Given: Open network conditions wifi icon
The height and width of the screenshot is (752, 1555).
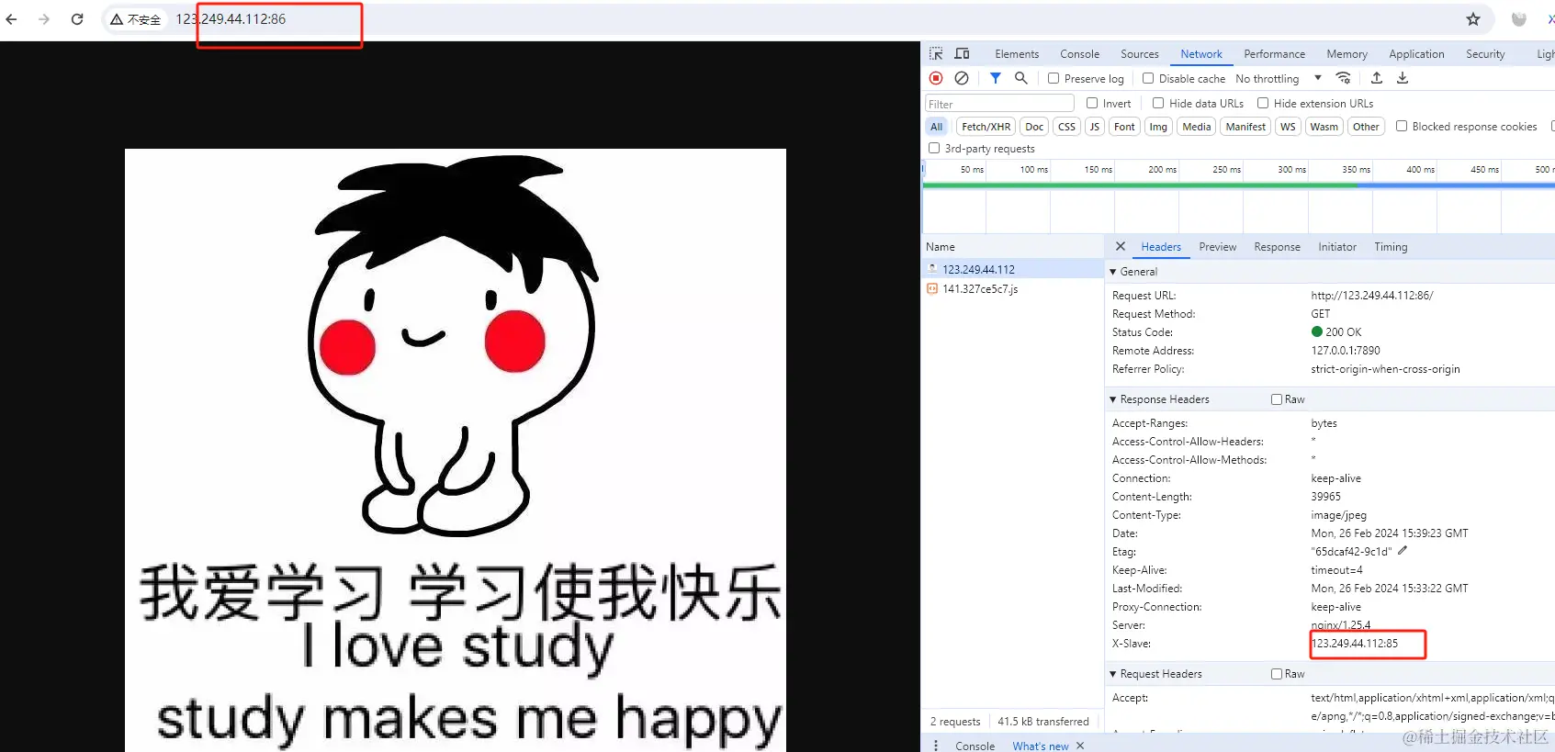Looking at the screenshot, I should [x=1343, y=78].
